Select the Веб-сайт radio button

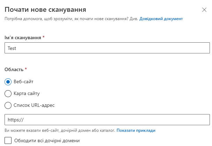point(8,82)
